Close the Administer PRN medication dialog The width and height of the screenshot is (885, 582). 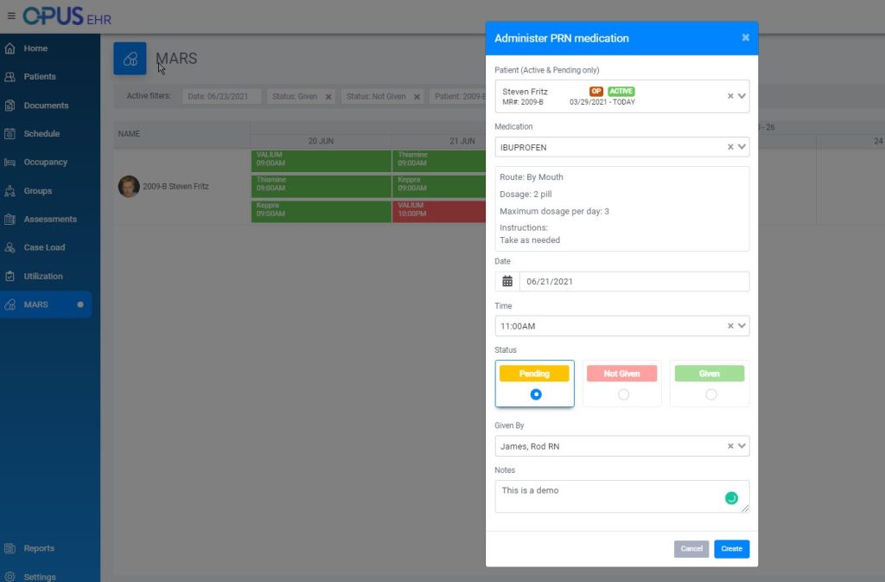click(745, 37)
